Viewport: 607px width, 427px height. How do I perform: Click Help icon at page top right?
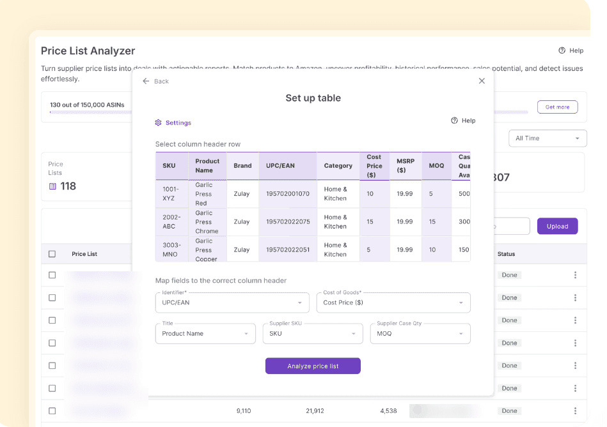[x=562, y=50]
